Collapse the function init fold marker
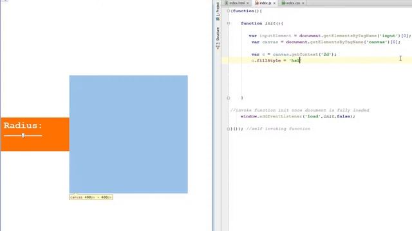Viewport: 412px width, 231px height. click(229, 23)
